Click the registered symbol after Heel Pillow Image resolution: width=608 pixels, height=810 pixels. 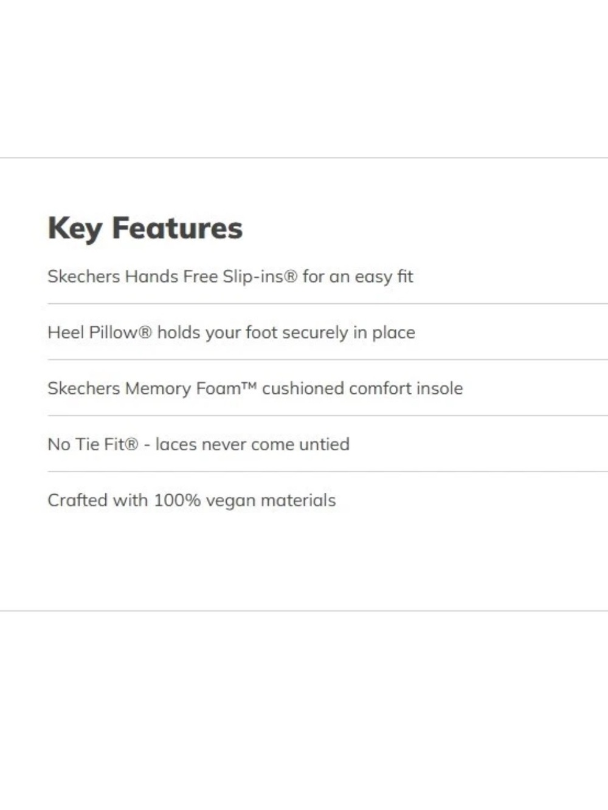(x=145, y=333)
